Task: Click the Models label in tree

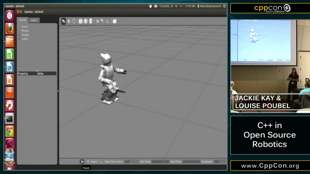Action: (x=25, y=35)
